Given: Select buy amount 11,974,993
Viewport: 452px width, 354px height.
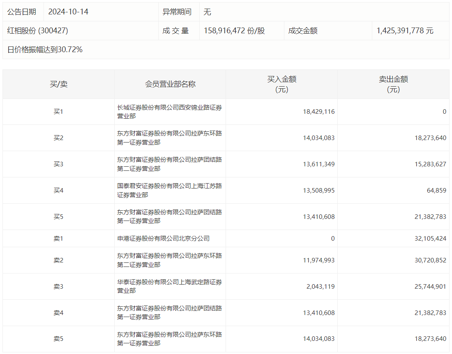Looking at the screenshot, I should pos(319,260).
